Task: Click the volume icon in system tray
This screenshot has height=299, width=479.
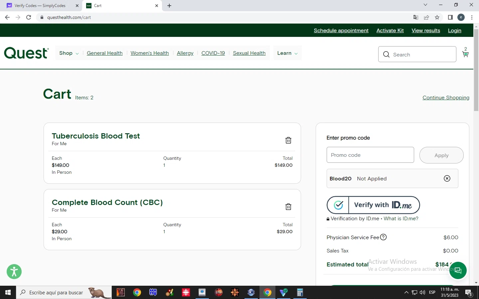Action: pos(422,292)
